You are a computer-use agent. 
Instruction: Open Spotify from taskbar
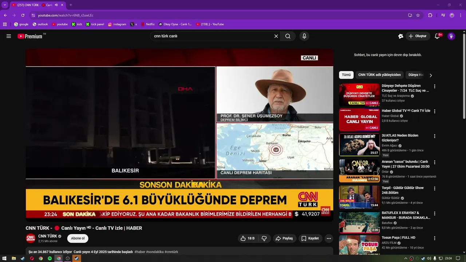[x=50, y=258]
